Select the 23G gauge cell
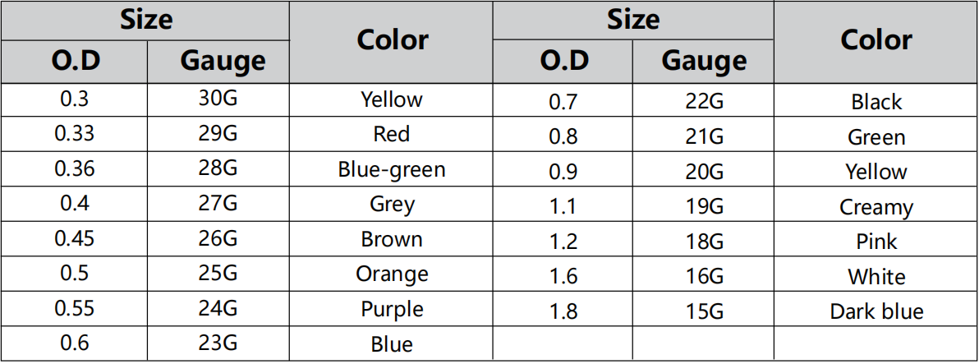This screenshot has width=979, height=364. tap(218, 344)
